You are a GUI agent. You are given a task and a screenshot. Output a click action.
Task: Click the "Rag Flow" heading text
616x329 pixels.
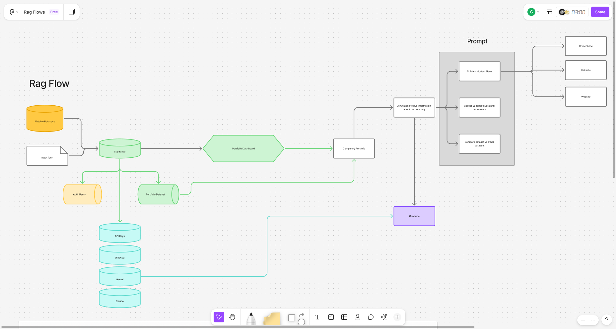click(x=49, y=83)
